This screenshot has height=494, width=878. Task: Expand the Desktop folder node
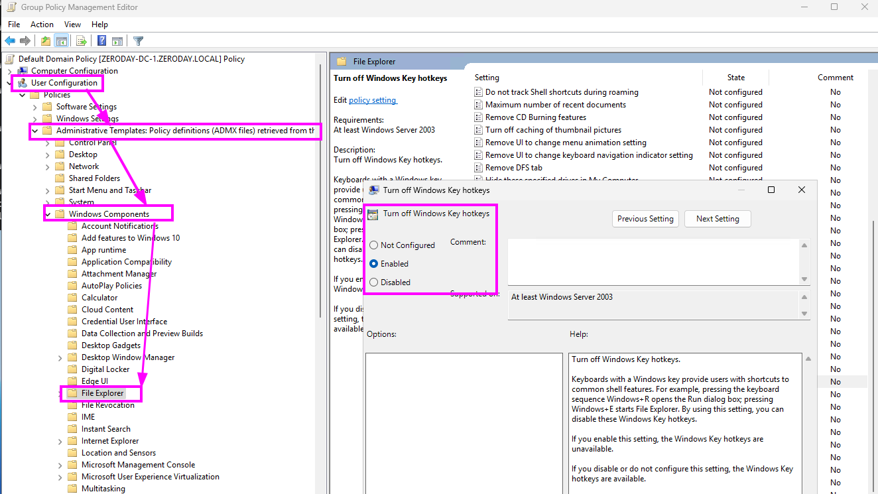point(47,154)
